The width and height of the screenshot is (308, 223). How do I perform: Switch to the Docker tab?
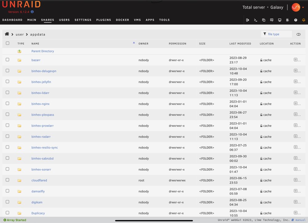[x=122, y=20]
